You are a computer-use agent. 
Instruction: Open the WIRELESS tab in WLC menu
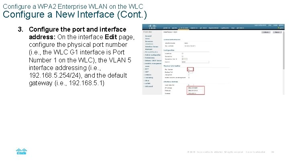point(194,28)
